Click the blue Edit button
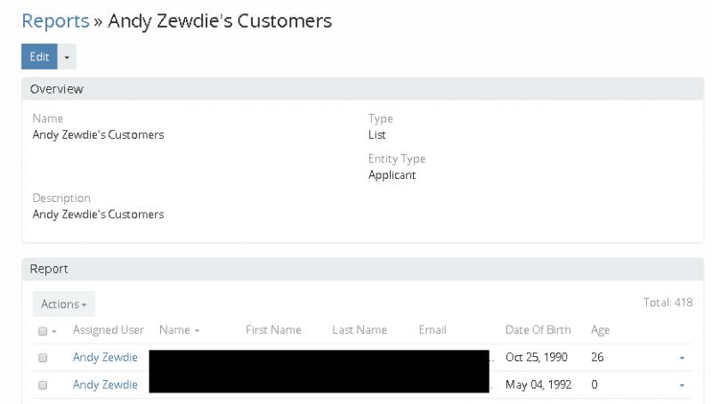 click(x=38, y=56)
